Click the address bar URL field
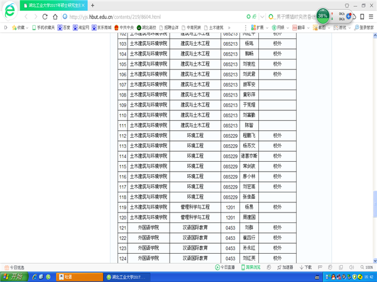377x282 pixels. (x=157, y=17)
